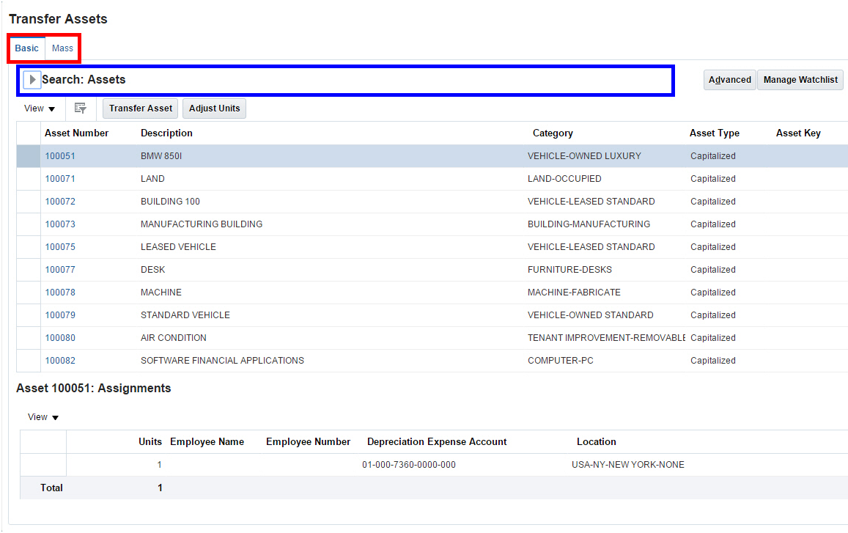
Task: Click the Adjust Units button
Action: (214, 109)
